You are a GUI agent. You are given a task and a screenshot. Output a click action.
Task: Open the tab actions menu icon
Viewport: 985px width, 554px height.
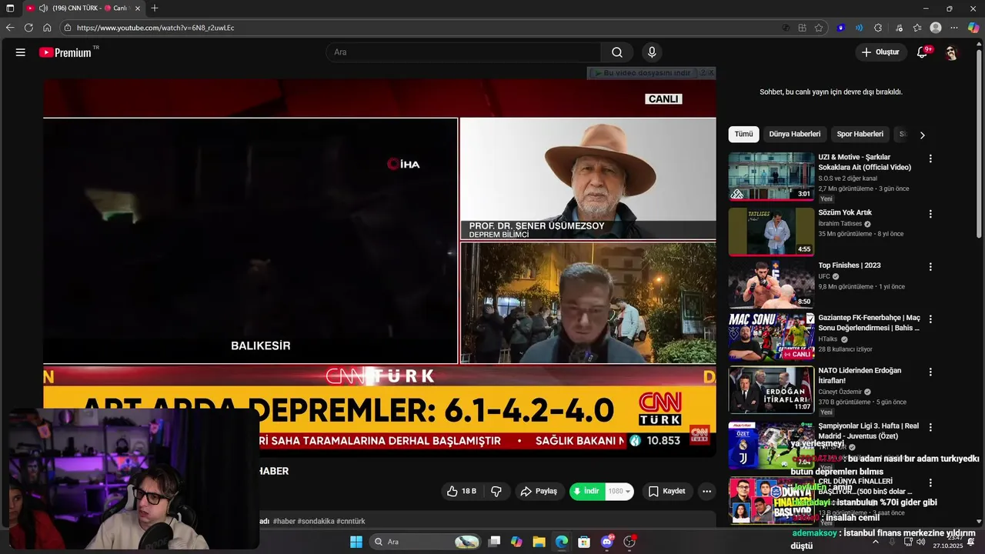coord(10,8)
